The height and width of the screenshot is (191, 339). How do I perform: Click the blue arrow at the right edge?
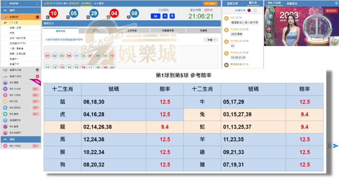pos(336,145)
